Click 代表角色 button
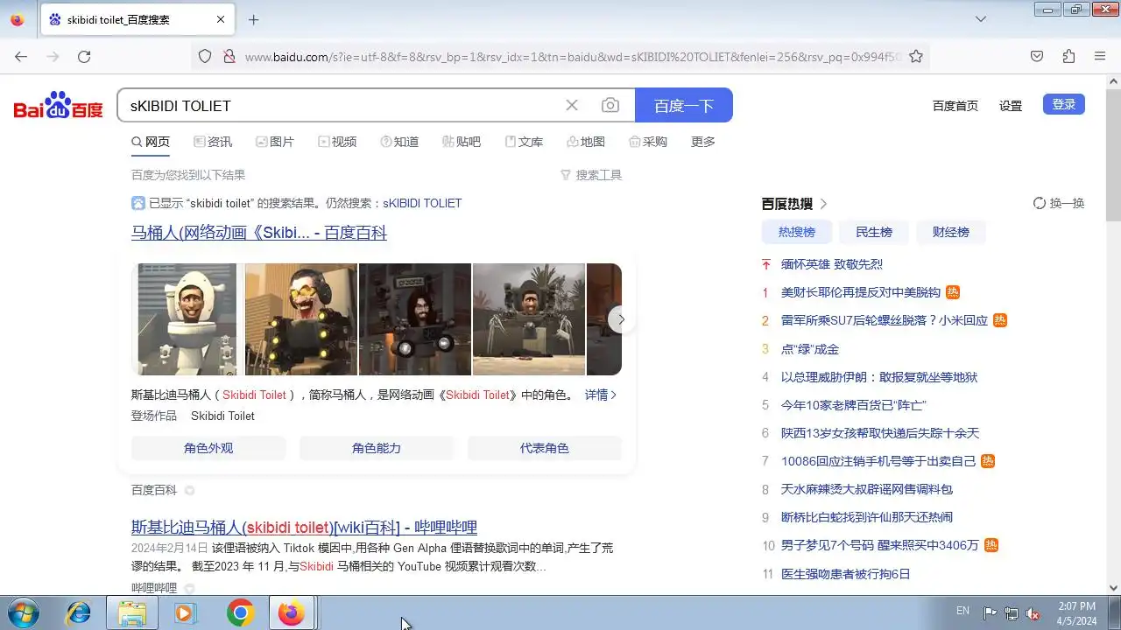 [x=545, y=448]
